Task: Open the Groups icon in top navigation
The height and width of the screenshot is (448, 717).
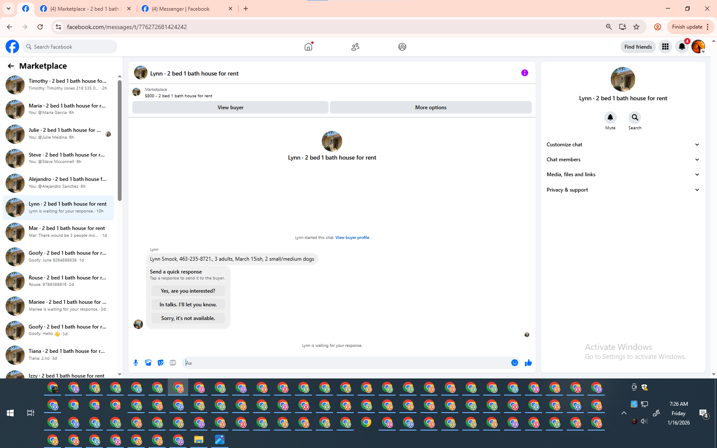Action: click(402, 47)
